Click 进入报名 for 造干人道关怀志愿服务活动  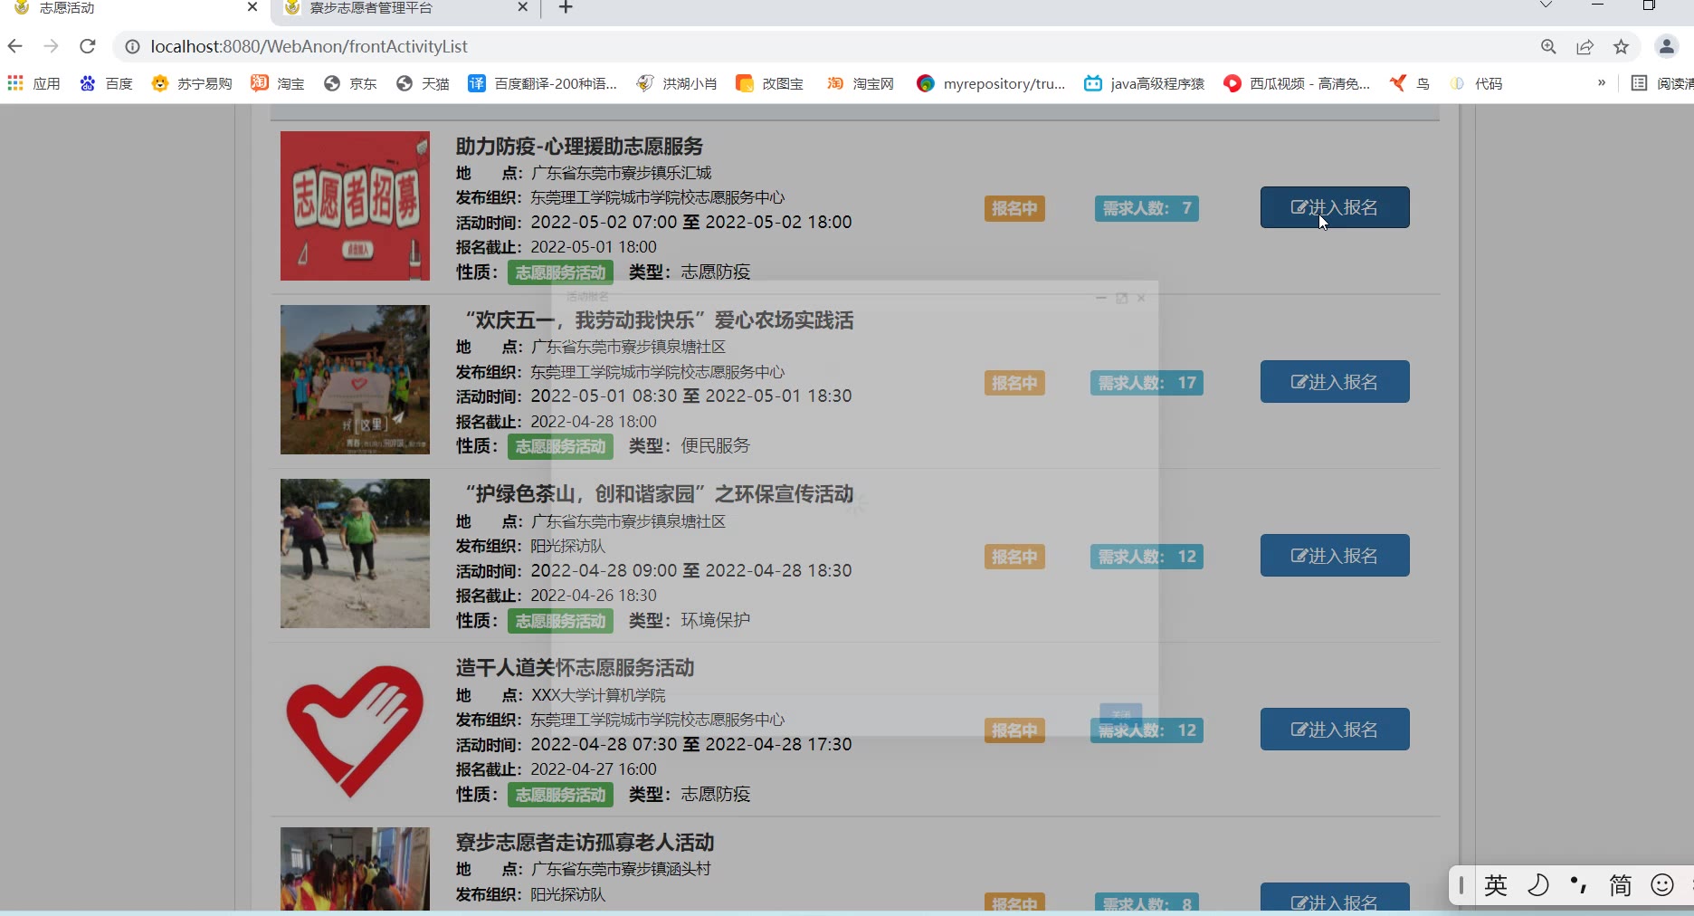coord(1335,729)
